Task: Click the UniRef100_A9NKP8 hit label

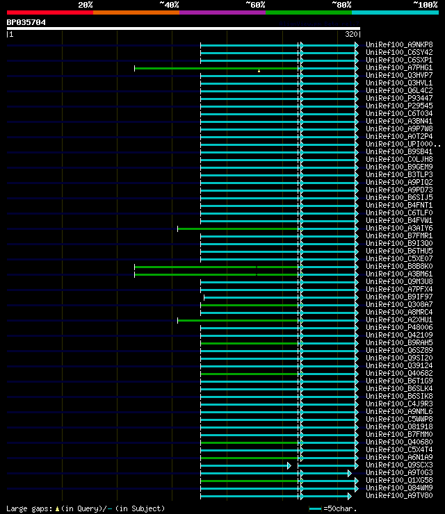Action: (x=399, y=44)
